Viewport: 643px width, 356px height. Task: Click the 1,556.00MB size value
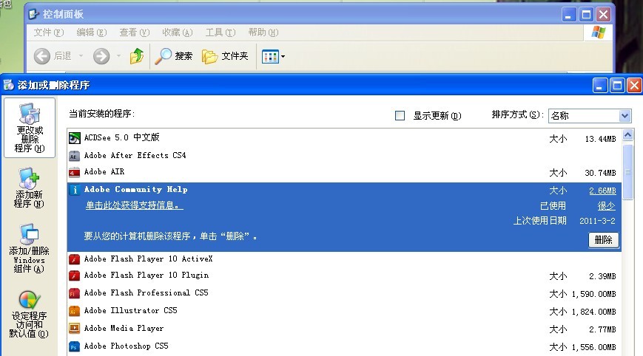pyautogui.click(x=593, y=347)
